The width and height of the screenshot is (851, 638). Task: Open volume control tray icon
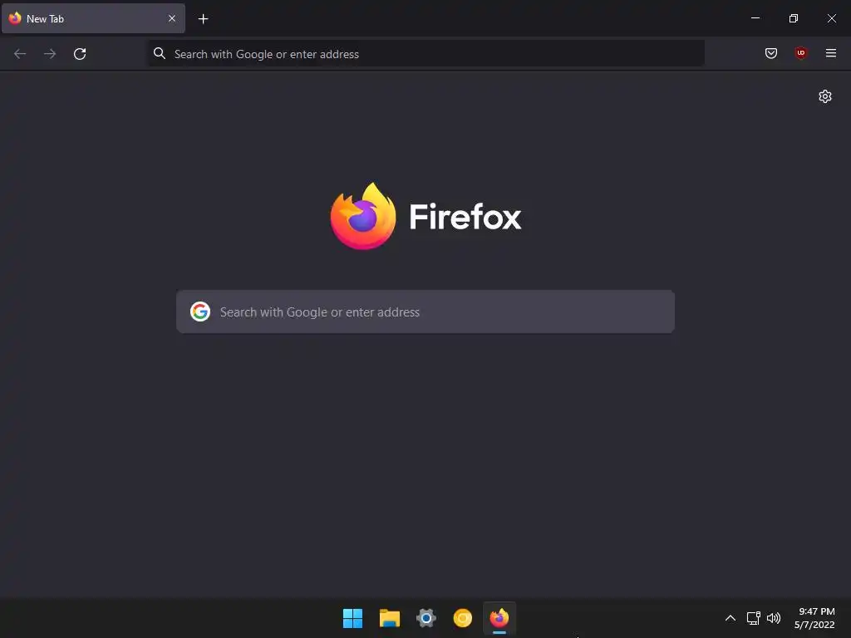(774, 618)
